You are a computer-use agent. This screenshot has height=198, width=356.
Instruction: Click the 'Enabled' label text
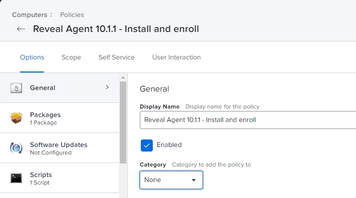(169, 145)
